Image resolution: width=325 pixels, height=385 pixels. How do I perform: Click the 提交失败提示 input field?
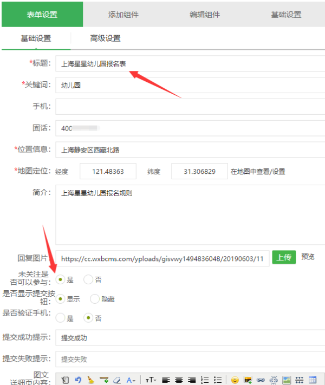(190, 359)
